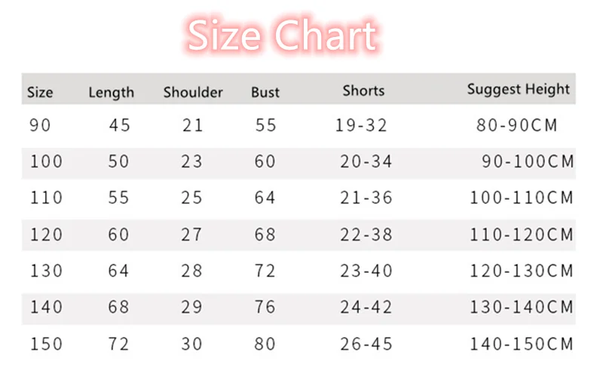This screenshot has height=377, width=603.
Task: Click size 150 row label
Action: tap(46, 344)
